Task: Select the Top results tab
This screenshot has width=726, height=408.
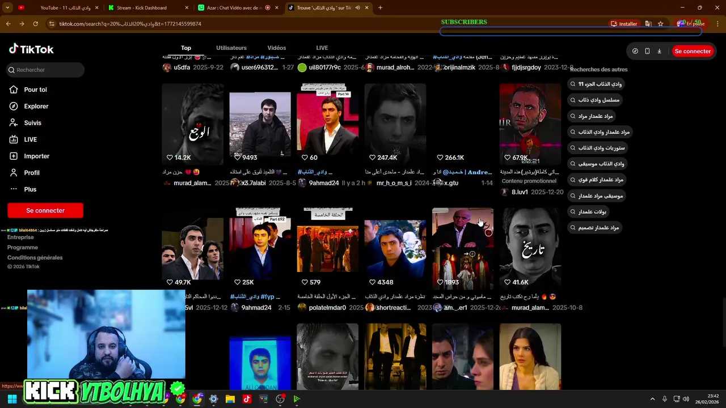Action: coord(186,48)
